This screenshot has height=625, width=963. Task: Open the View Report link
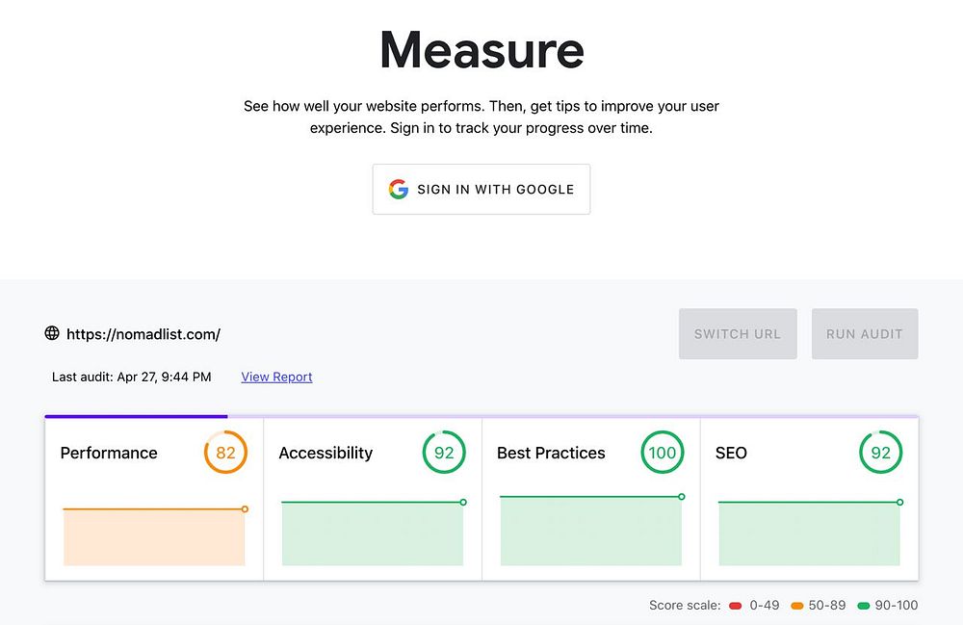coord(276,377)
